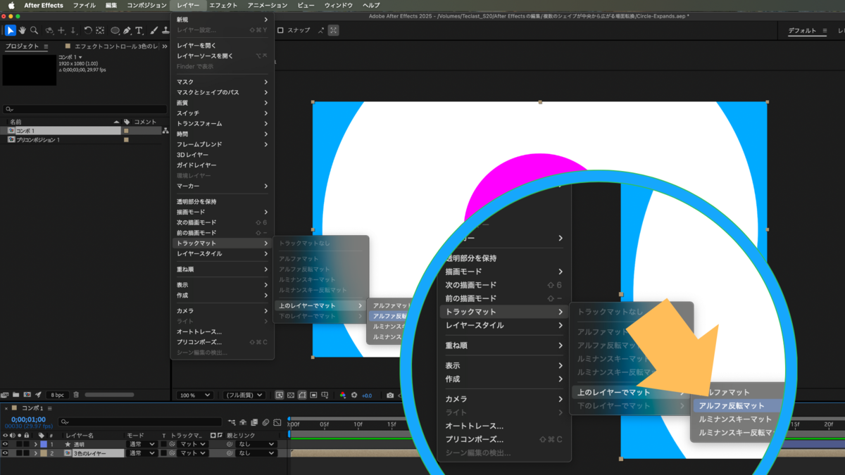The height and width of the screenshot is (475, 845).
Task: Click the trash delete icon in project panel
Action: (x=76, y=395)
